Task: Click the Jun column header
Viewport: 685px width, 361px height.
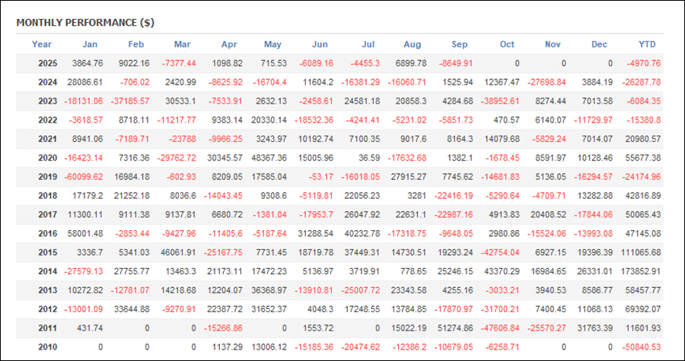Action: (x=320, y=44)
